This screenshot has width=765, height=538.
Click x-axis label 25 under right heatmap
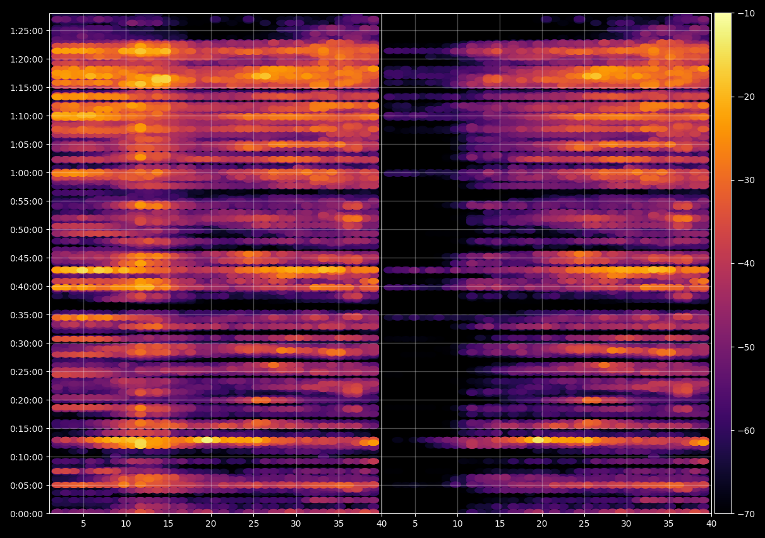click(584, 523)
